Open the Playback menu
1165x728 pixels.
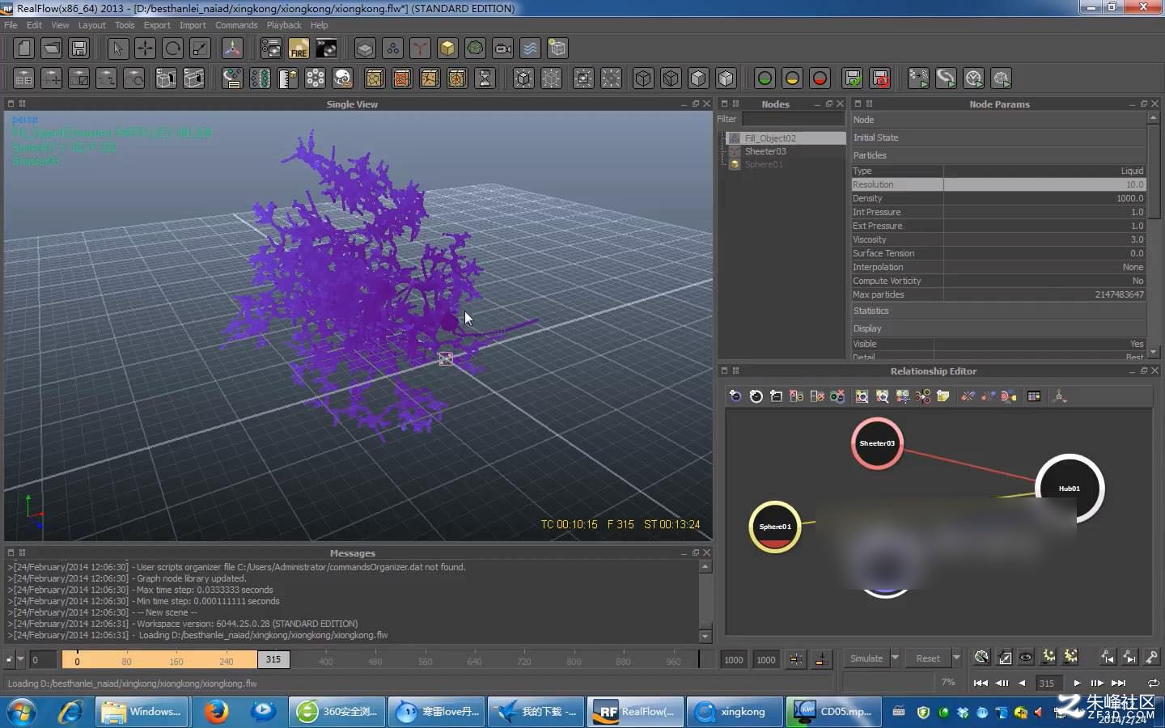pos(284,25)
